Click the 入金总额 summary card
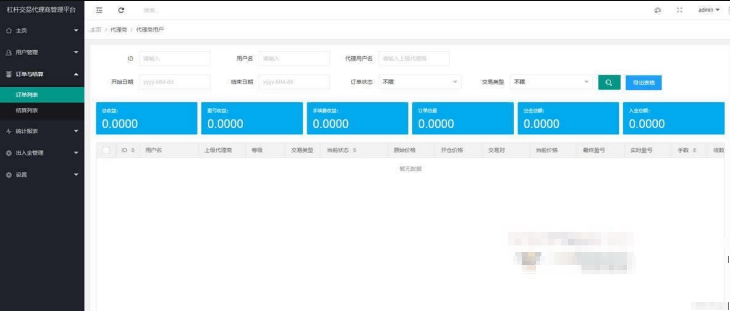 674,118
